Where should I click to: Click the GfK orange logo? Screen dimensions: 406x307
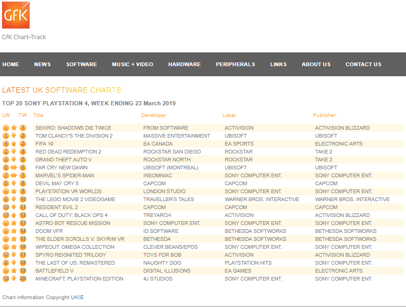coord(16,15)
